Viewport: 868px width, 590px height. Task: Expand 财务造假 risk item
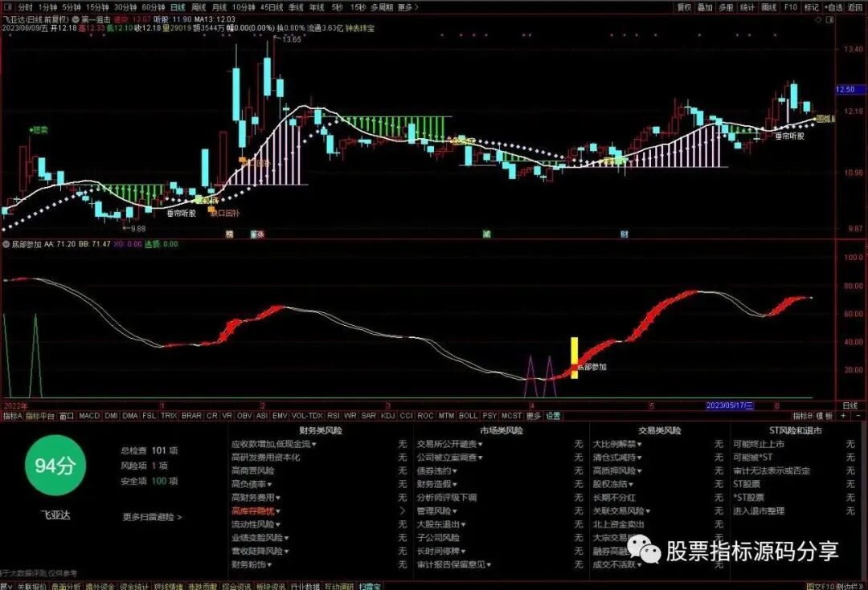(x=436, y=484)
